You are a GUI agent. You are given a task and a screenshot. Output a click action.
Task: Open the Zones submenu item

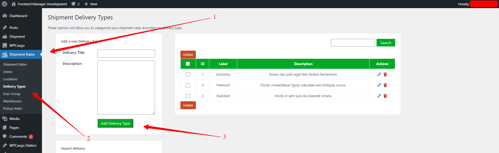coord(8,72)
